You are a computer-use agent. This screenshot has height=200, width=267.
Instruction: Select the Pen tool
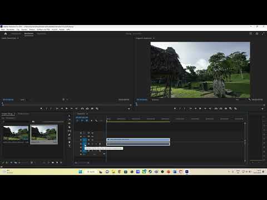point(70,134)
